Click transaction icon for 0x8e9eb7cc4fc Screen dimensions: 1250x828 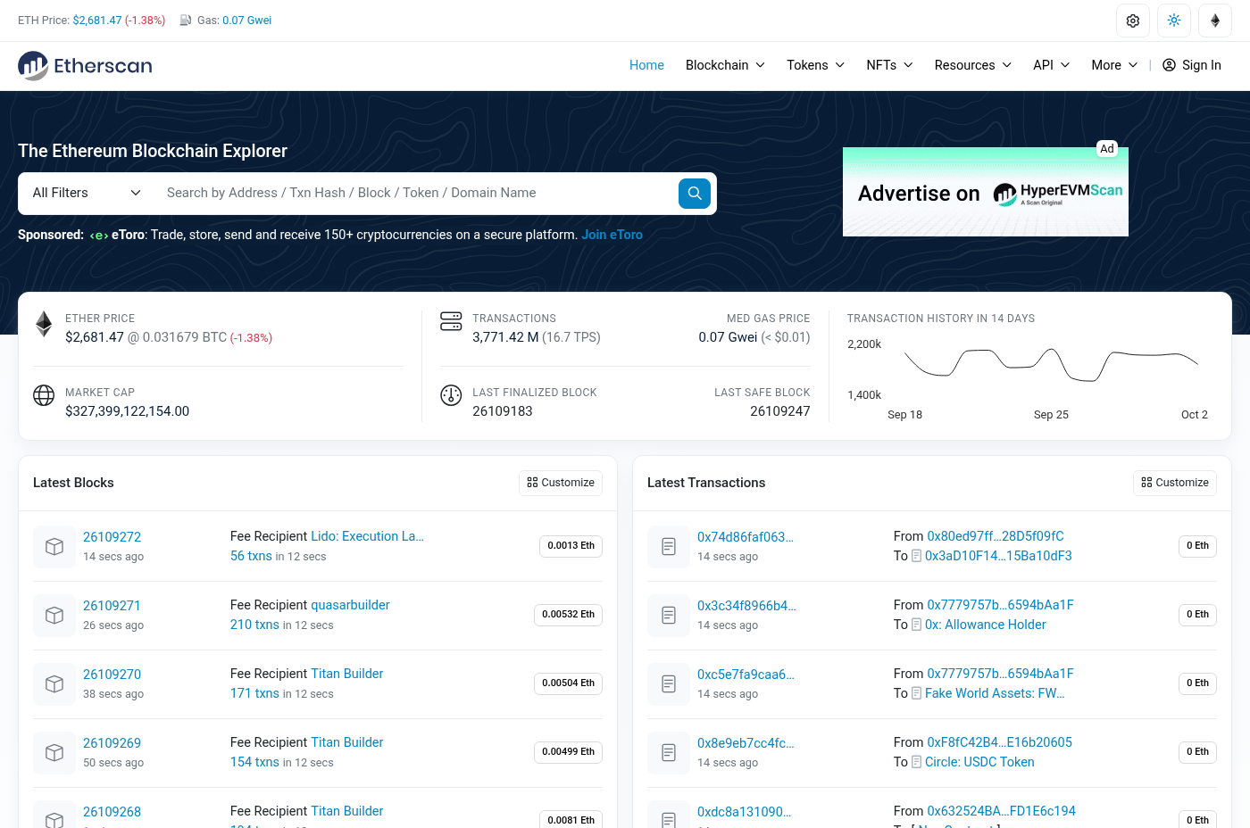click(669, 753)
